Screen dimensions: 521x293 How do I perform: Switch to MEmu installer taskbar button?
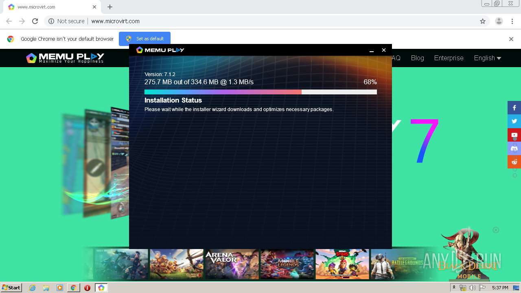[101, 288]
